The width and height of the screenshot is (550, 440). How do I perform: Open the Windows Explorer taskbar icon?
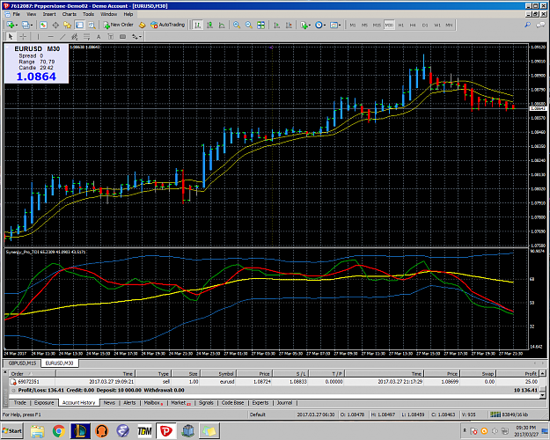coord(38,431)
